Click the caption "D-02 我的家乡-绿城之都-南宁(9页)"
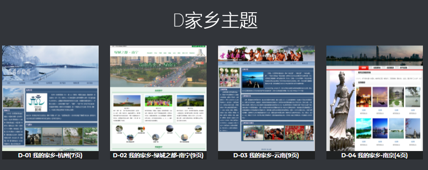 (158, 155)
